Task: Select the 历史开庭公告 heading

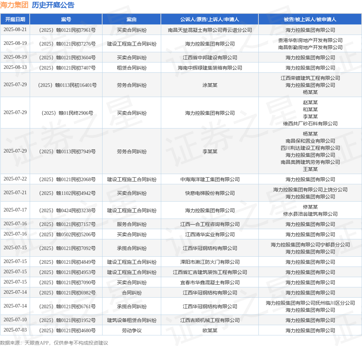Action: [x=53, y=5]
